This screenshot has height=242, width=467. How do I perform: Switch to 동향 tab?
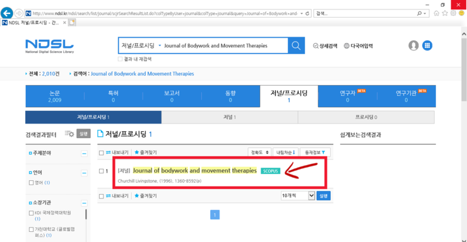point(230,96)
